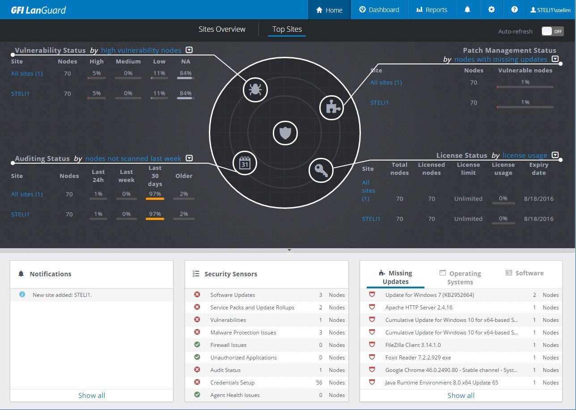Click the STELI1 link in Vulnerability Status
The width and height of the screenshot is (576, 410).
click(20, 93)
